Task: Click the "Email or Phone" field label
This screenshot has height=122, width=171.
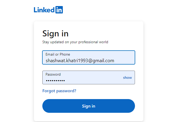Action: (x=58, y=54)
